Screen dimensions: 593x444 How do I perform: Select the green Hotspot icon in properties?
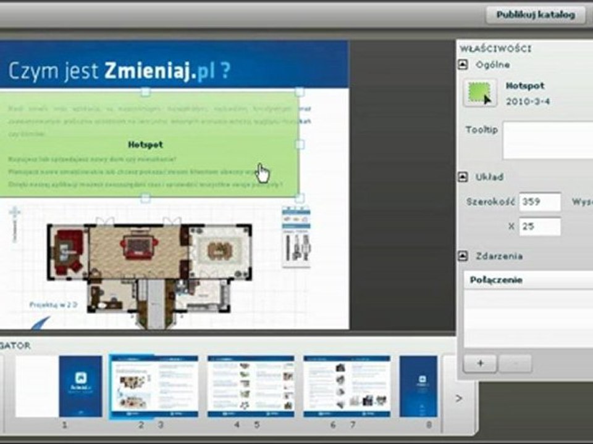480,93
